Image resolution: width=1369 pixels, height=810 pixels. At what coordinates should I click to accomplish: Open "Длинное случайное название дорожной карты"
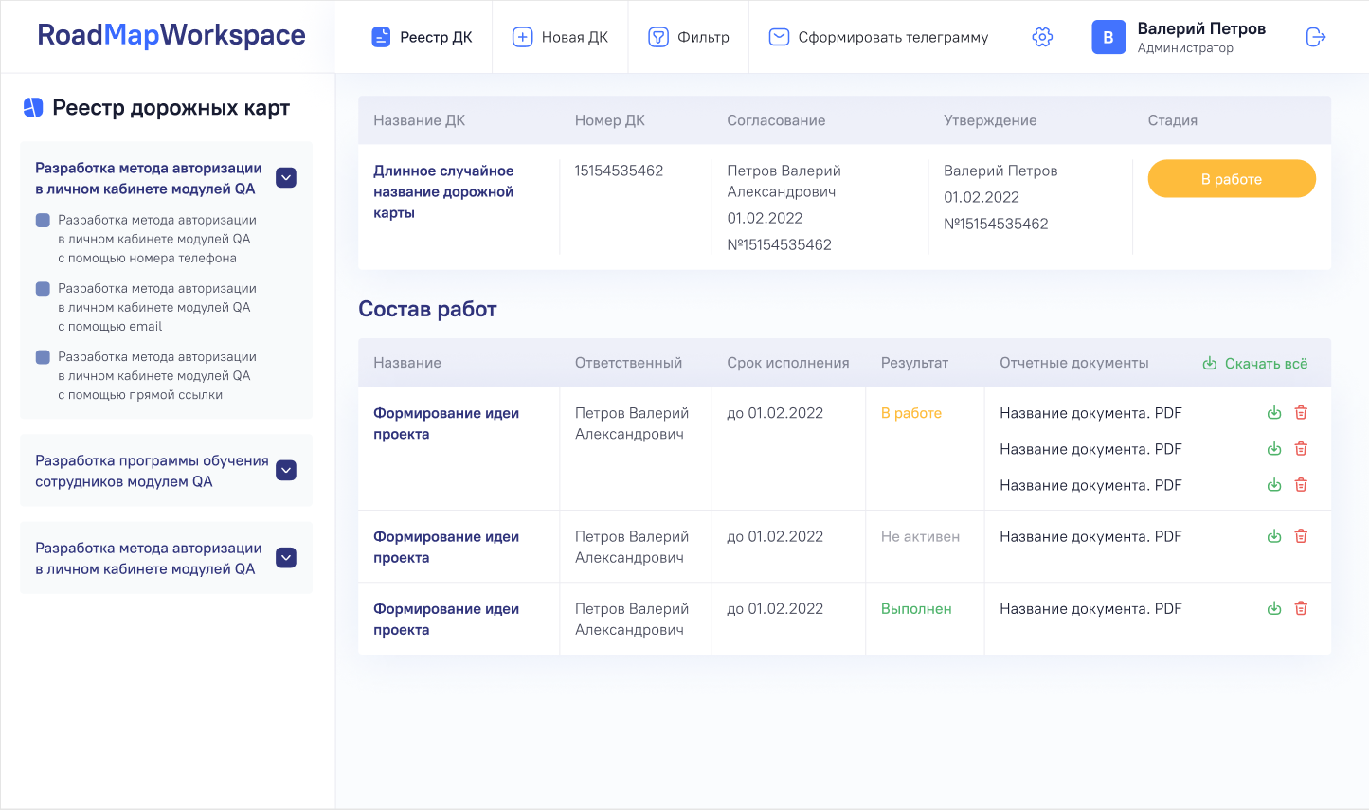click(443, 191)
